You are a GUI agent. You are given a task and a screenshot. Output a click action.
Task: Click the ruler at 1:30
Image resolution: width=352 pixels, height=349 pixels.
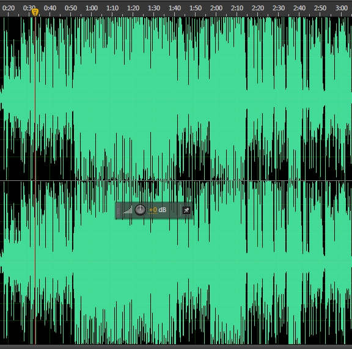154,9
